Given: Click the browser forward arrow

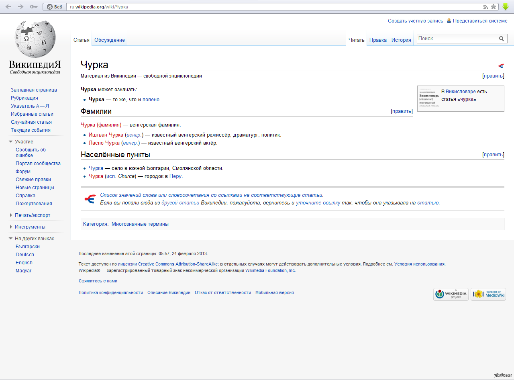Looking at the screenshot, I should tap(21, 7).
